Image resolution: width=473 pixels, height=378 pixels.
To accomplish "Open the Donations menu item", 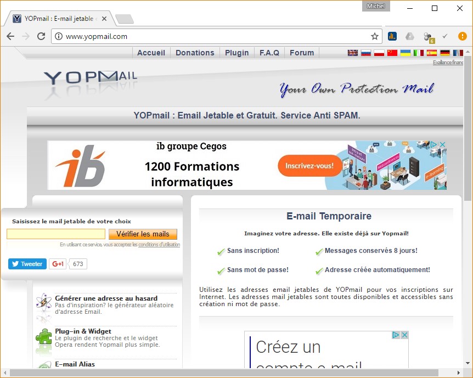I will point(195,53).
